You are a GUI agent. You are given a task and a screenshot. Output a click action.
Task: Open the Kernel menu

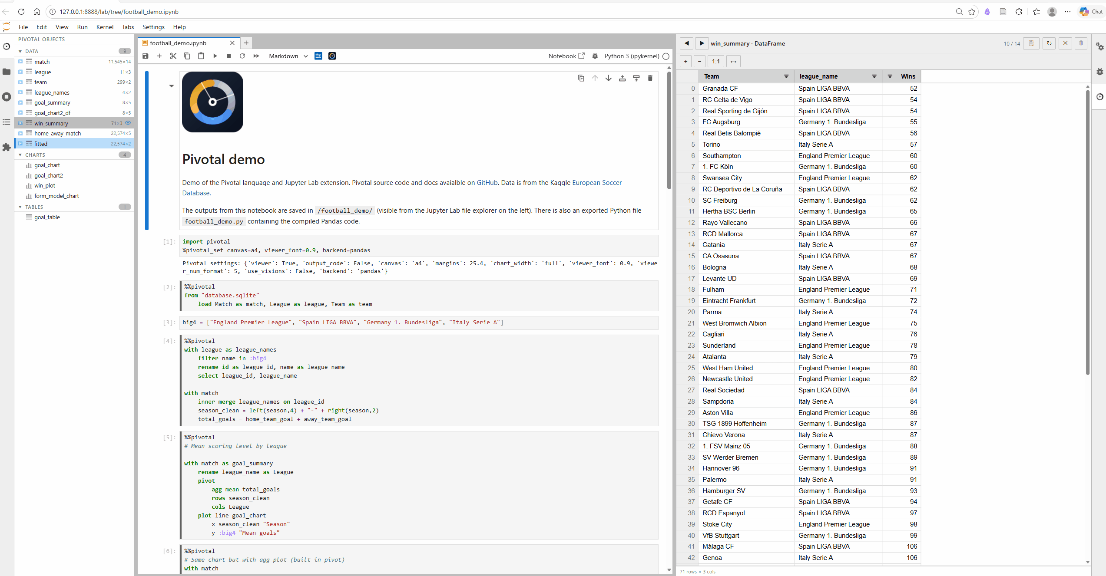coord(105,27)
